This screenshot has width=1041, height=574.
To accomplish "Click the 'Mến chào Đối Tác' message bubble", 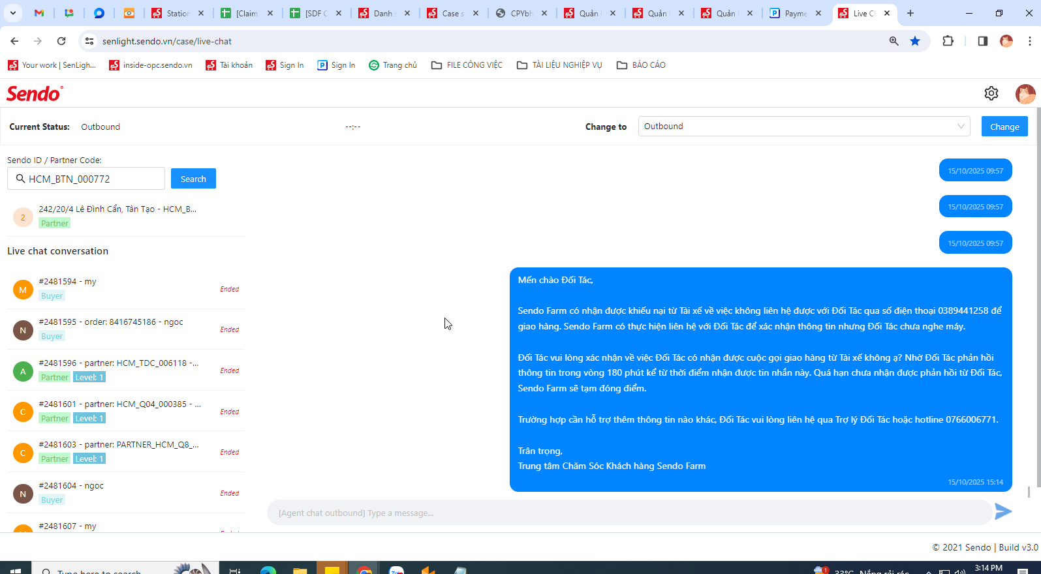I will pyautogui.click(x=761, y=380).
